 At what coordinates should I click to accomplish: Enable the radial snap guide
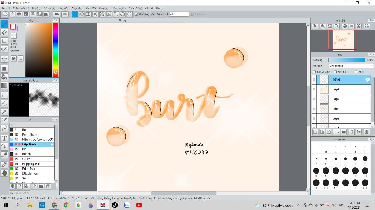pyautogui.click(x=102, y=14)
